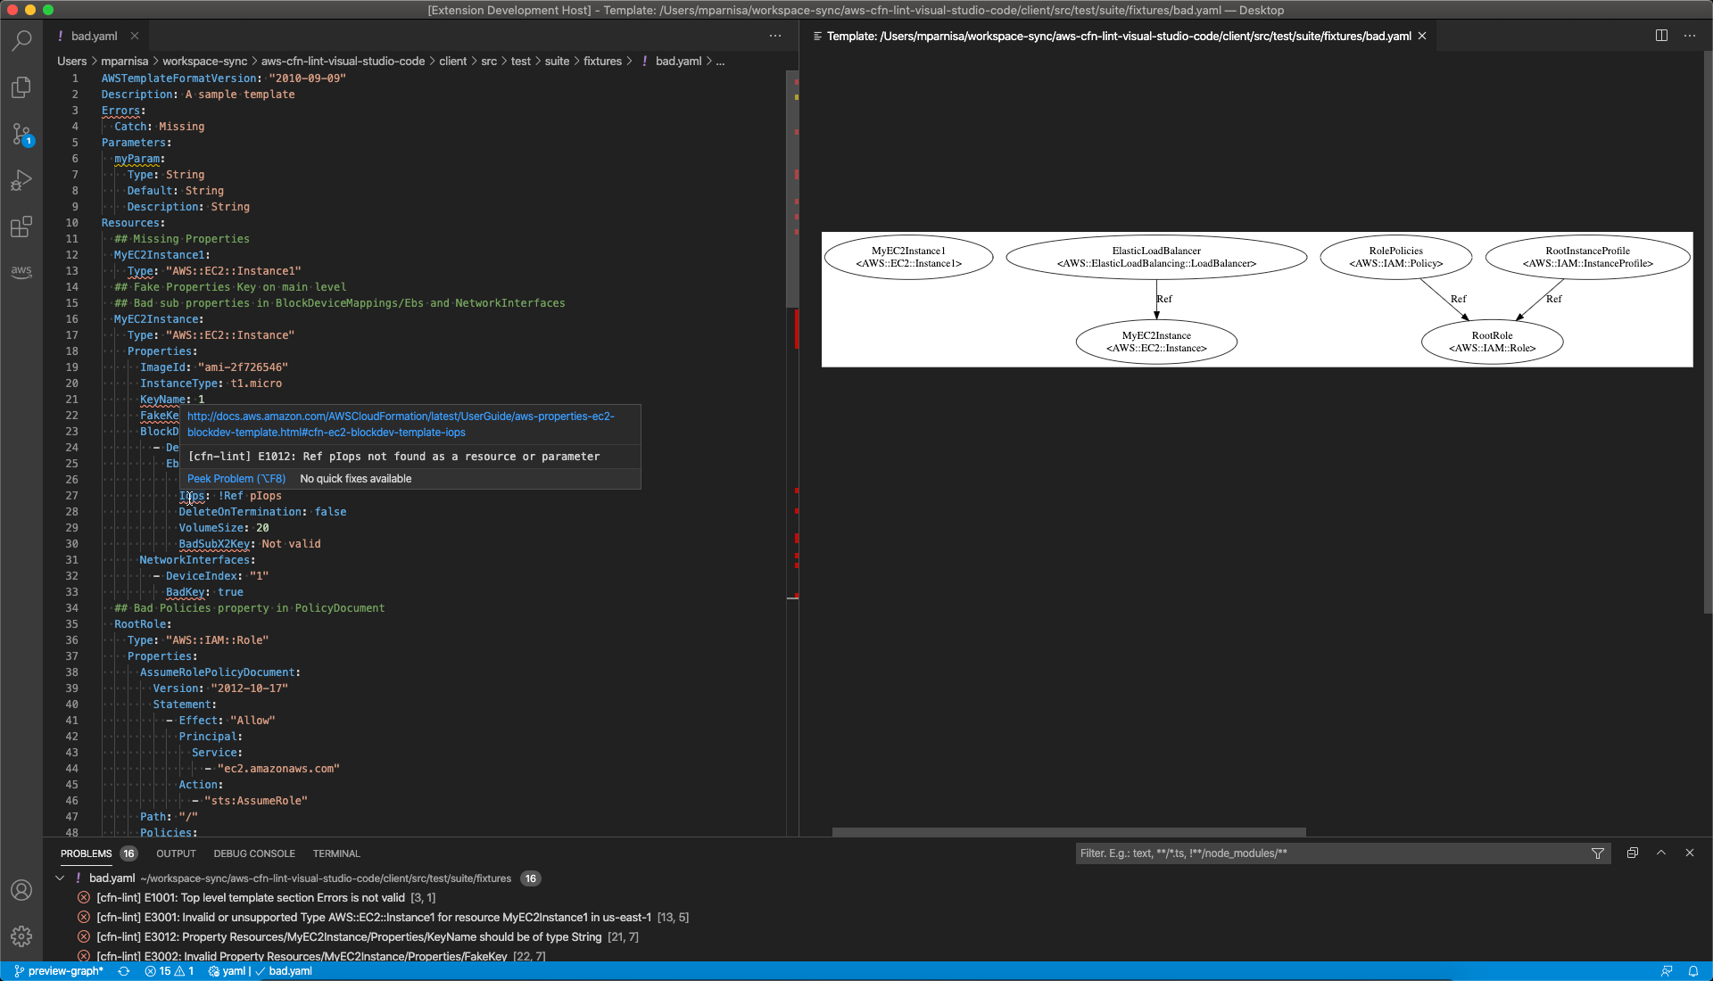The height and width of the screenshot is (981, 1713).
Task: Open the editor more actions ellipsis
Action: tap(775, 36)
